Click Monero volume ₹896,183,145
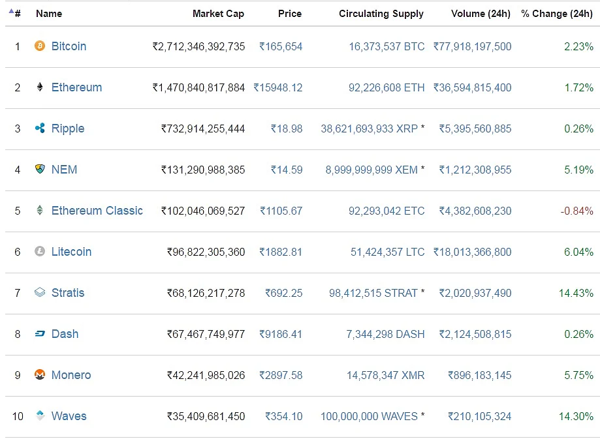This screenshot has height=439, width=600. click(480, 375)
